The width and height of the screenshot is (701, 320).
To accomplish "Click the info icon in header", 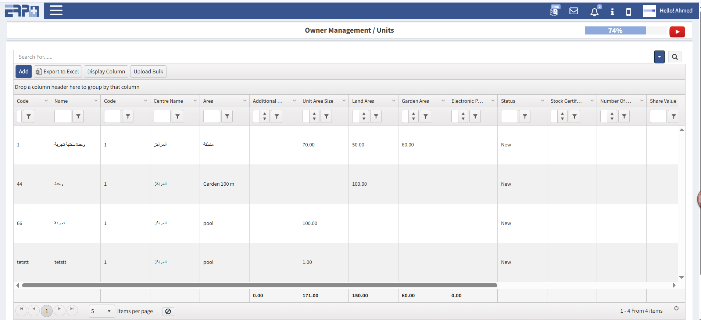I will (612, 12).
